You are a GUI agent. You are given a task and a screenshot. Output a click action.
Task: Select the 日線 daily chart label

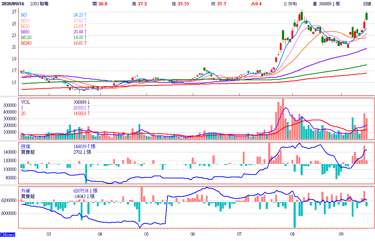pos(367,4)
